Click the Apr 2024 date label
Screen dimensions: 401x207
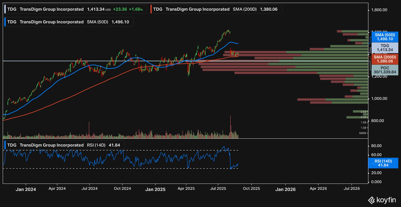(x=57, y=188)
